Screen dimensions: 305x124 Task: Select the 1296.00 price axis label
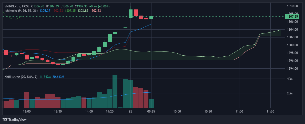pos(292,61)
